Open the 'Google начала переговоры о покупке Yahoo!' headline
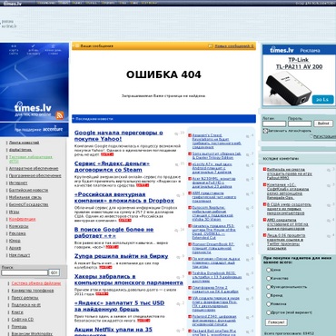The height and width of the screenshot is (336, 336). pyautogui.click(x=119, y=135)
